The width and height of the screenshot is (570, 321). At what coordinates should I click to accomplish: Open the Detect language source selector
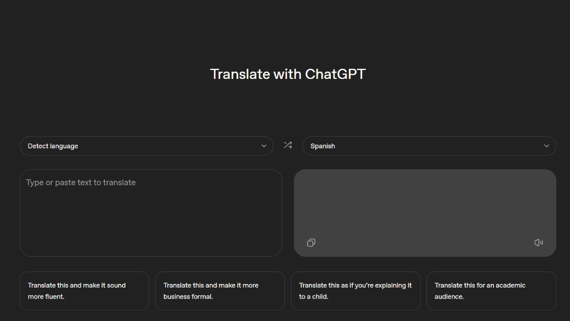146,146
